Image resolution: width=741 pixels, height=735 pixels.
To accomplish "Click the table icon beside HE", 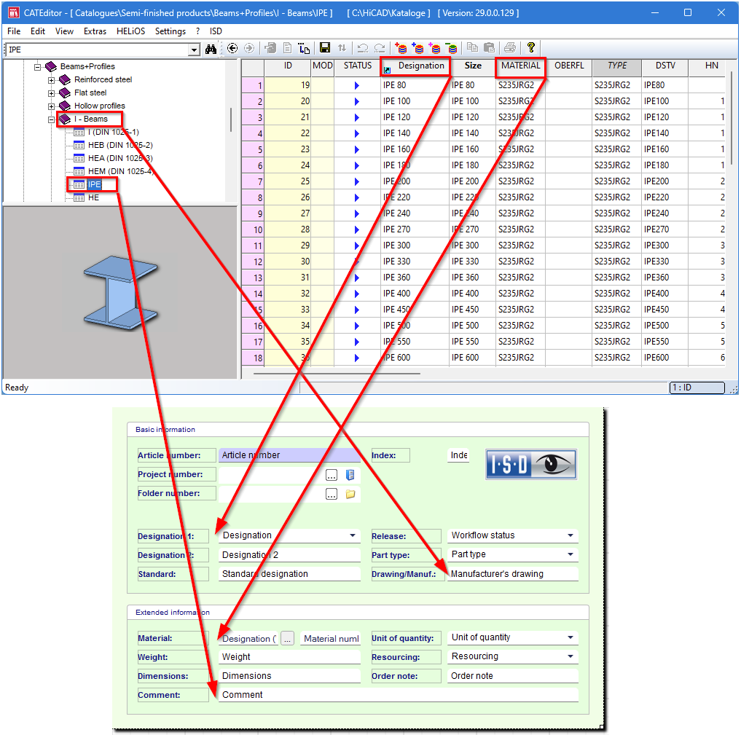I will (x=79, y=198).
